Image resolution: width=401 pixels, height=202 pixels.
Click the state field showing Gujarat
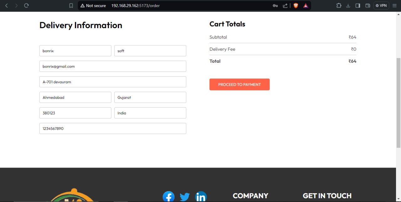[x=150, y=97]
